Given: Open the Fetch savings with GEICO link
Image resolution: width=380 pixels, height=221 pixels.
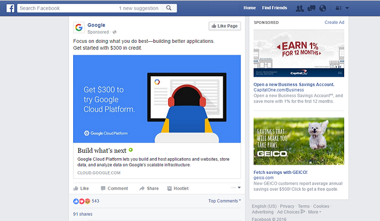Looking at the screenshot, I should pyautogui.click(x=280, y=172).
